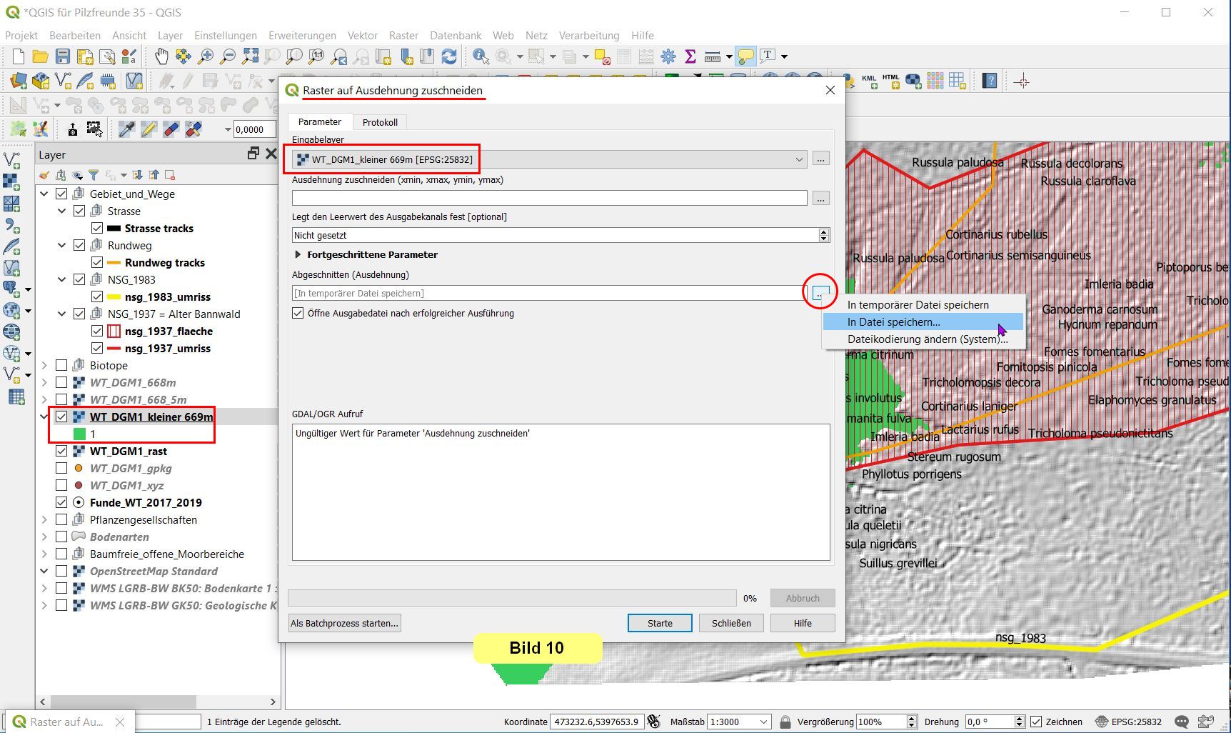This screenshot has width=1231, height=733.
Task: Click the Zoom In magnifier tool
Action: [206, 56]
